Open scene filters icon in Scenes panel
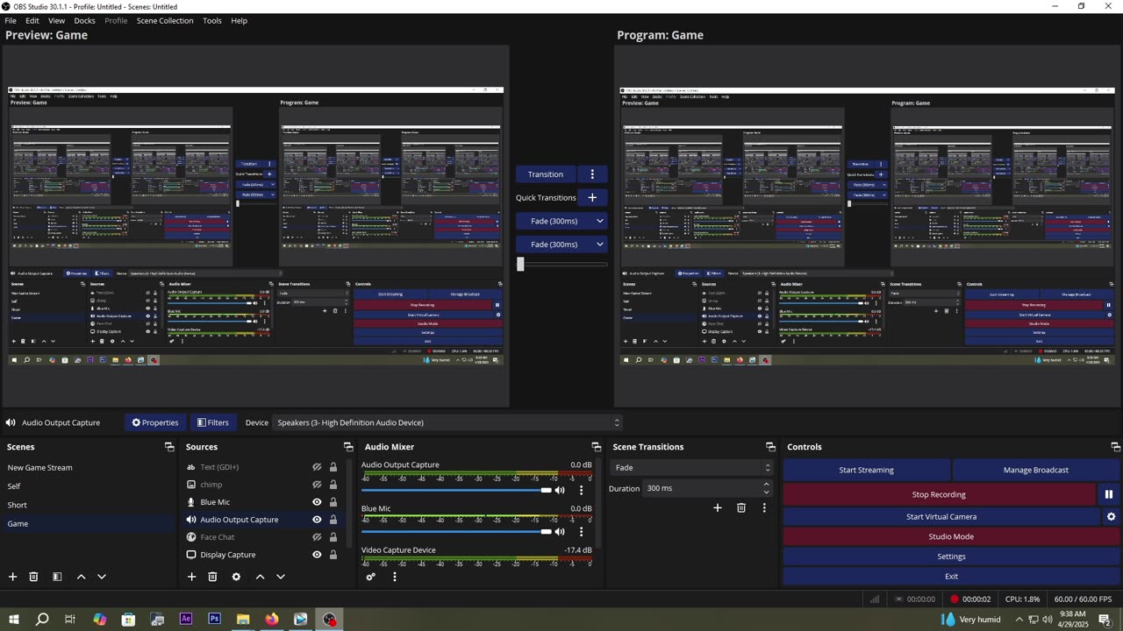The image size is (1123, 631). [x=57, y=577]
